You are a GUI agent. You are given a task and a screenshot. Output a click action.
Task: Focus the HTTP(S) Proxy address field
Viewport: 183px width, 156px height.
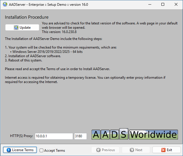click(54, 136)
